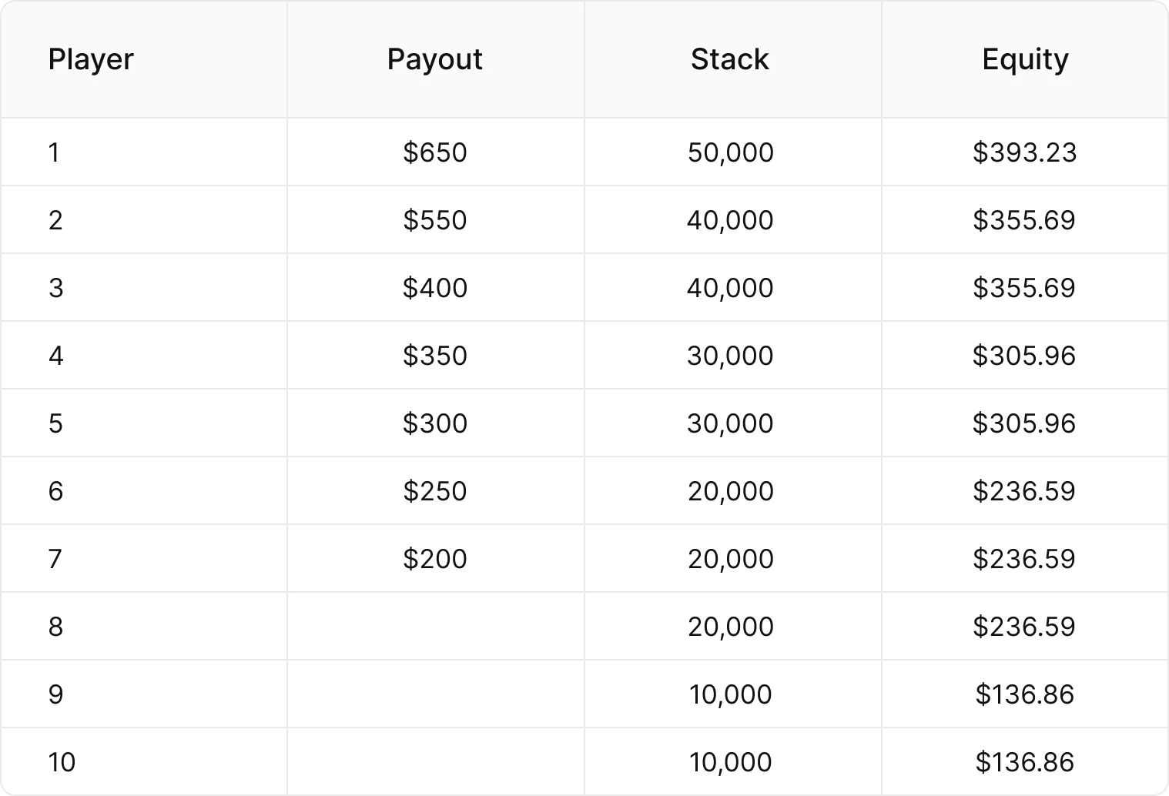This screenshot has height=796, width=1169.
Task: Select the 50,000 stack cell
Action: [730, 152]
